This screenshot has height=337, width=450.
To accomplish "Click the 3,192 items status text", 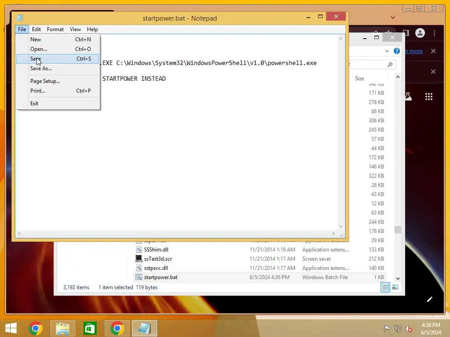I will click(x=76, y=287).
